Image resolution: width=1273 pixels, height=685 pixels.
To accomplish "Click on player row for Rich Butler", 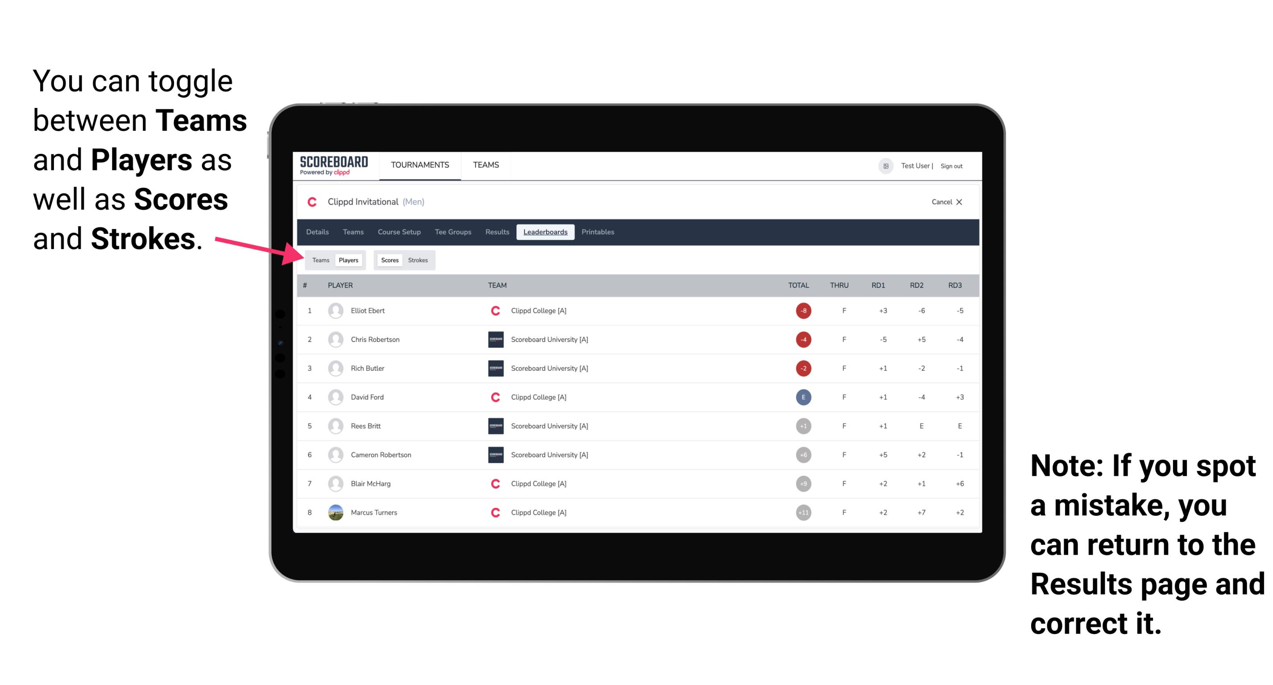I will pos(633,368).
